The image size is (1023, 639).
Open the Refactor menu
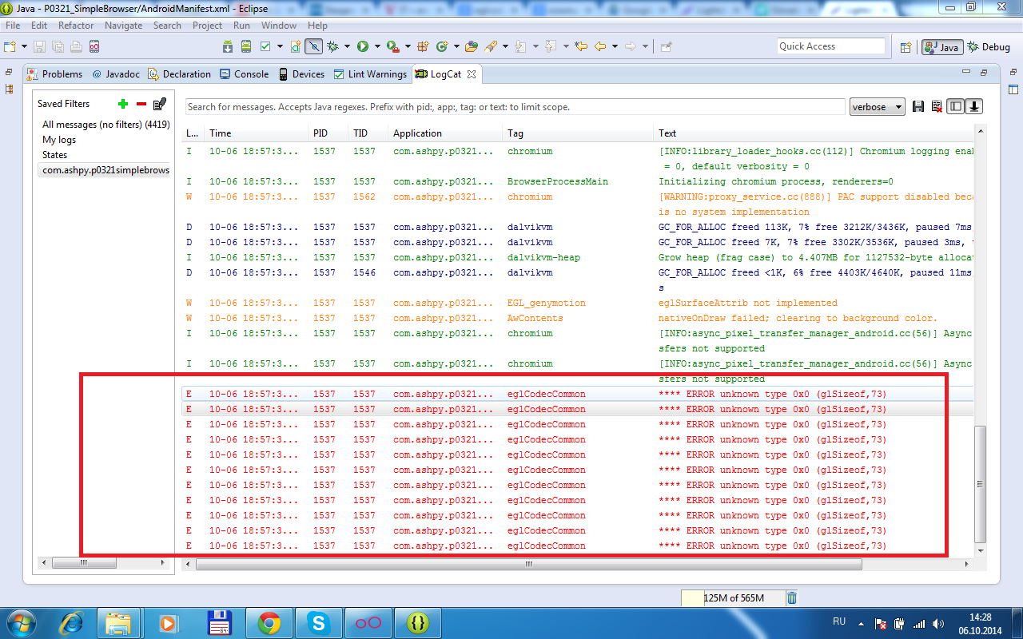click(76, 26)
